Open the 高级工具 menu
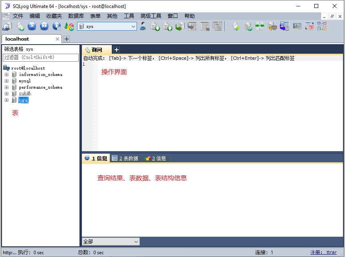Image resolution: width=345 pixels, height=257 pixels. (x=151, y=16)
